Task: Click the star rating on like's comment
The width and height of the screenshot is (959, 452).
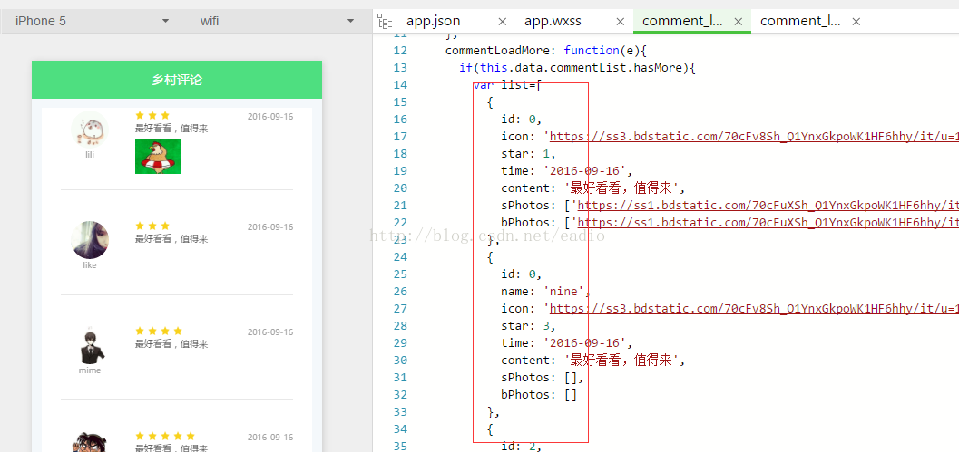Action: [x=152, y=226]
